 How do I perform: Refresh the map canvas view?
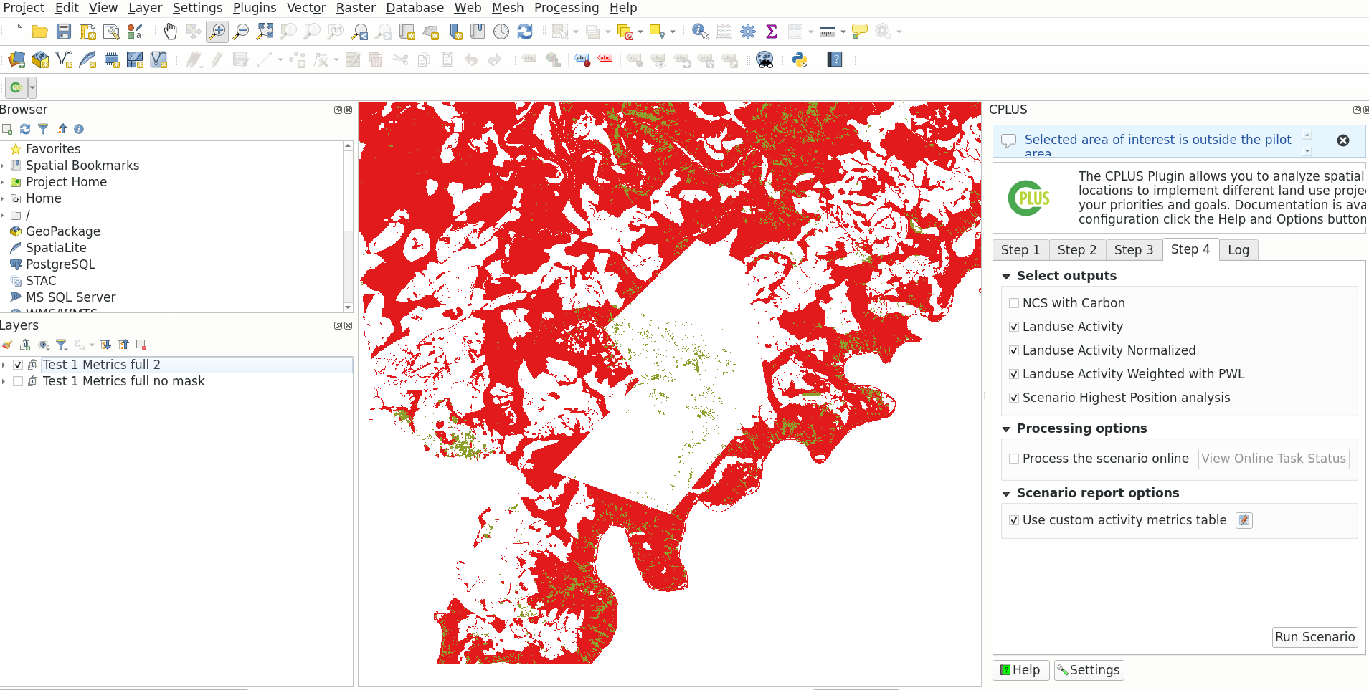tap(525, 32)
